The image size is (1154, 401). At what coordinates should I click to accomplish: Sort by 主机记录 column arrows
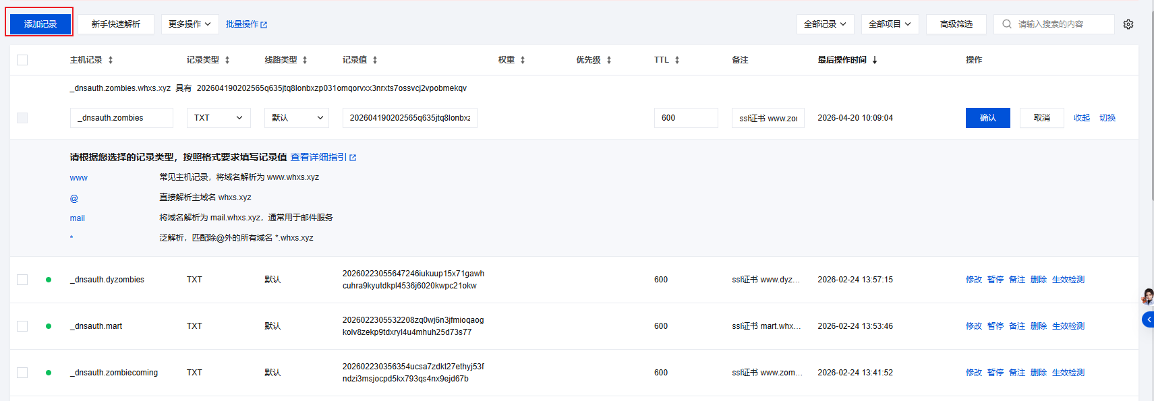111,60
